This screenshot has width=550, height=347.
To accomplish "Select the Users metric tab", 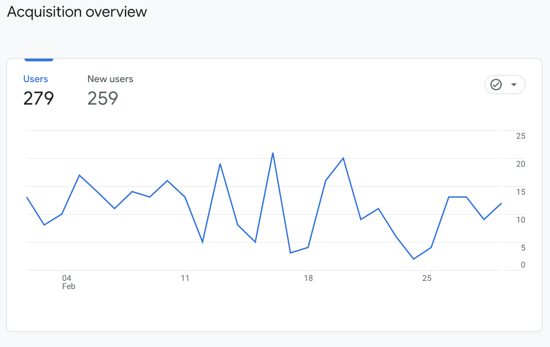I will click(x=35, y=79).
